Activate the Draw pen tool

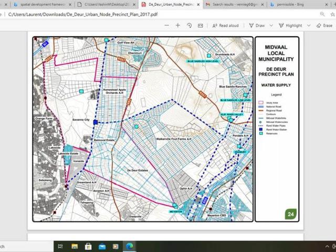pos(257,25)
